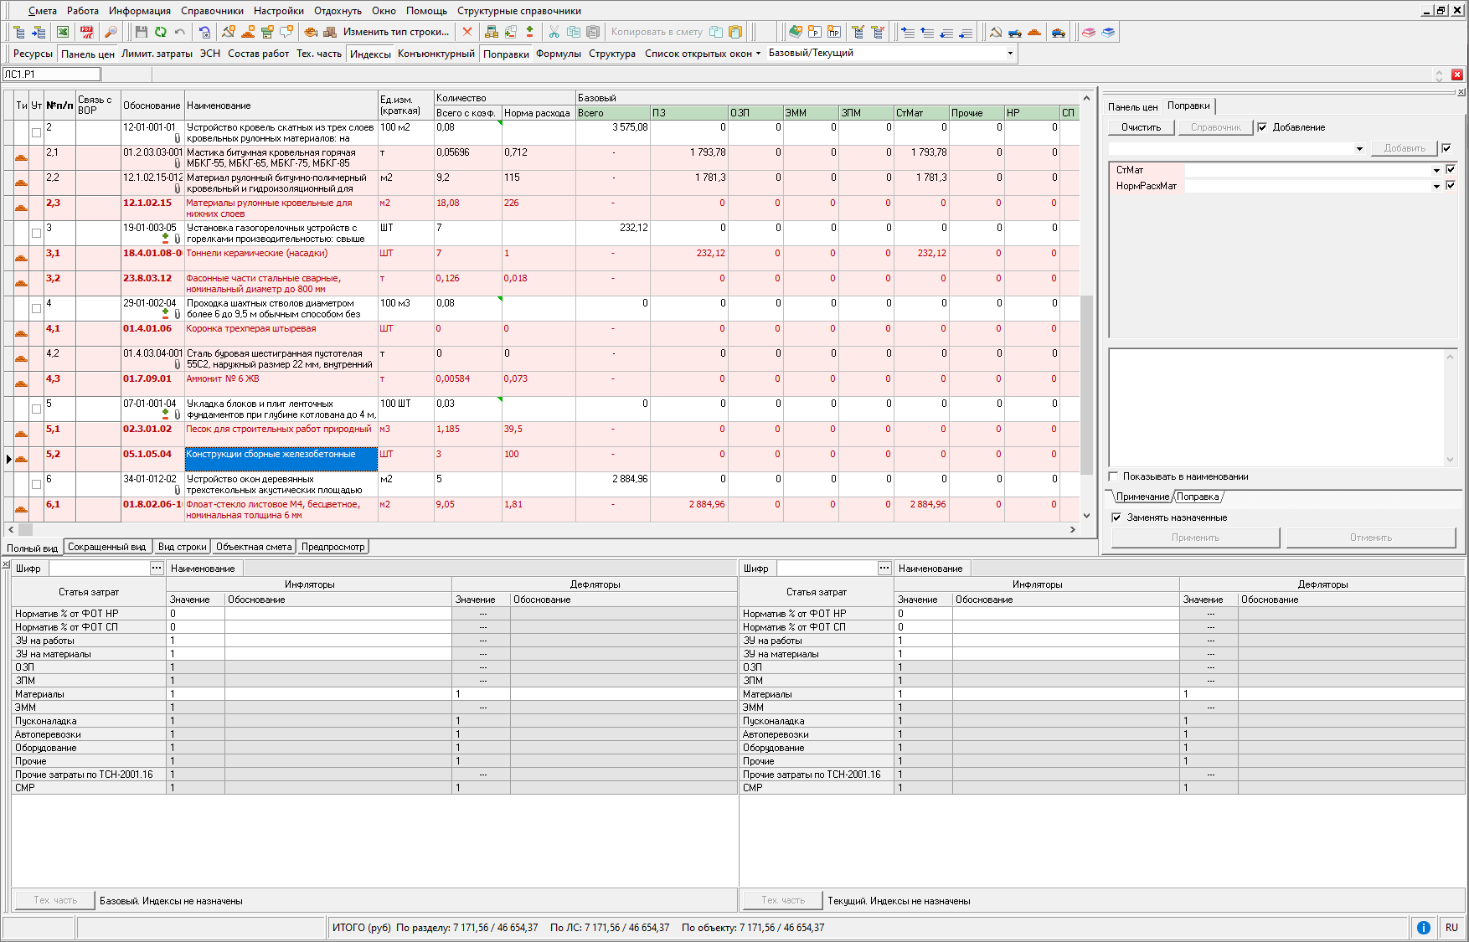1469x942 pixels.
Task: Toggle the Добавление checkbox
Action: coord(1262,127)
